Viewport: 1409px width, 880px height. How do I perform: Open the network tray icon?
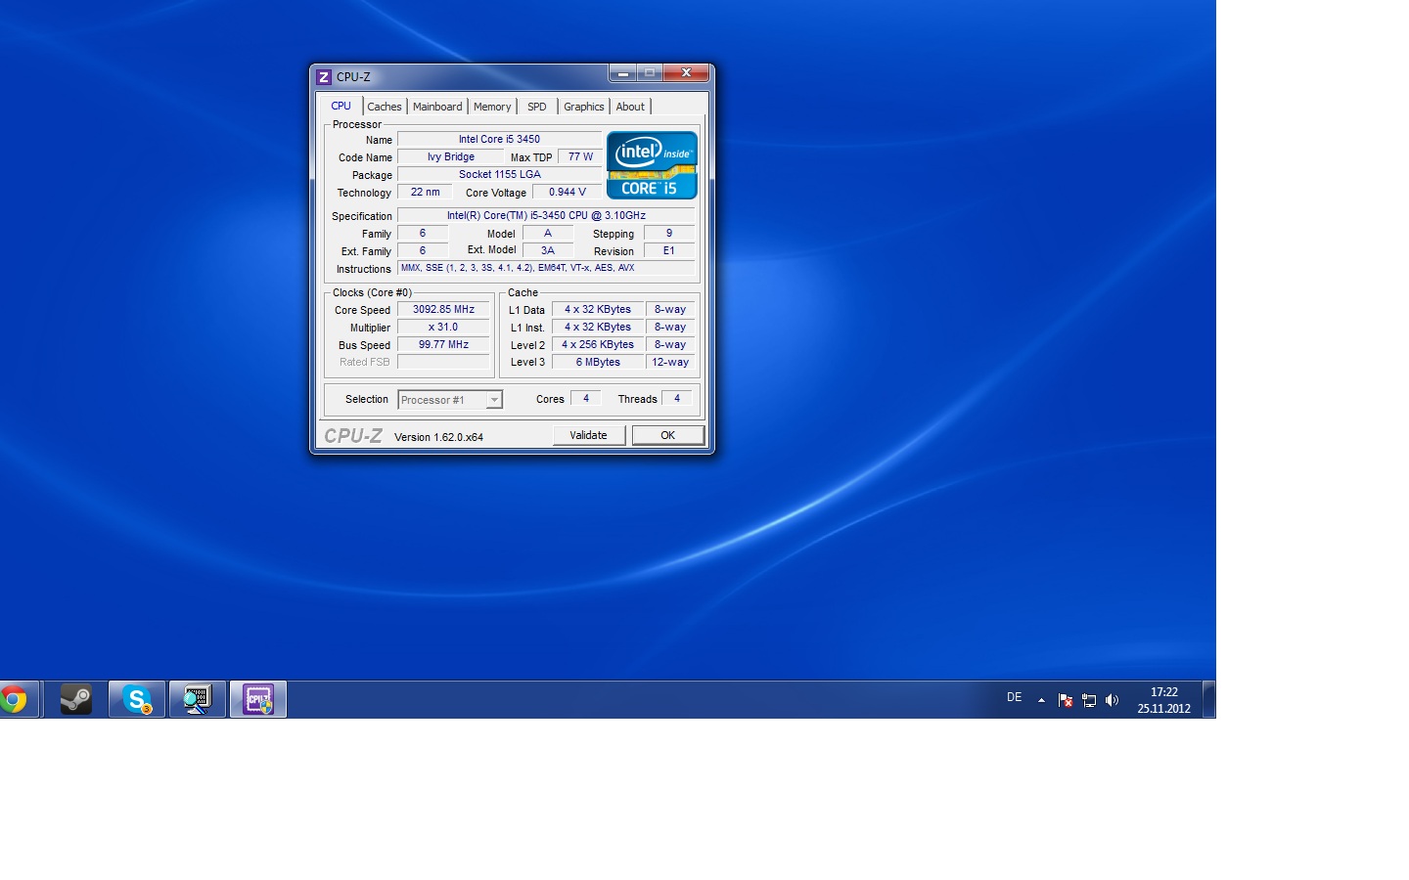[x=1089, y=700]
